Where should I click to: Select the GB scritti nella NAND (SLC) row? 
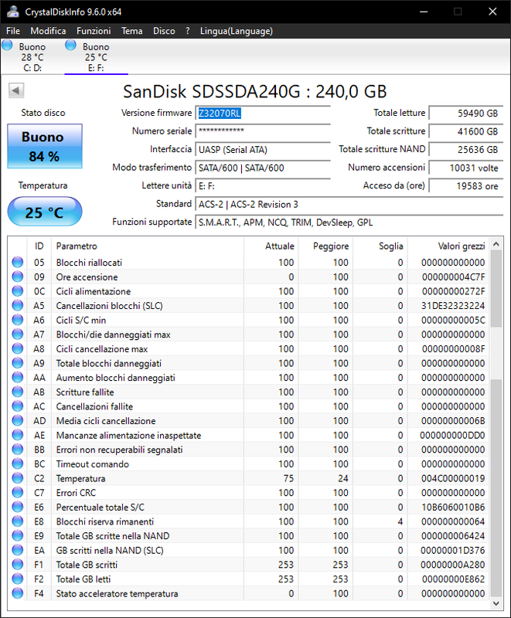click(248, 550)
